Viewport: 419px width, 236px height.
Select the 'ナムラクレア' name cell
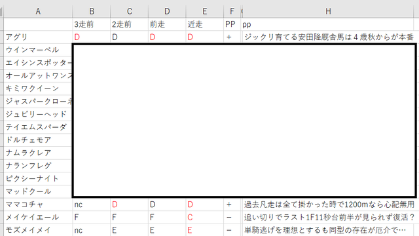coord(38,153)
